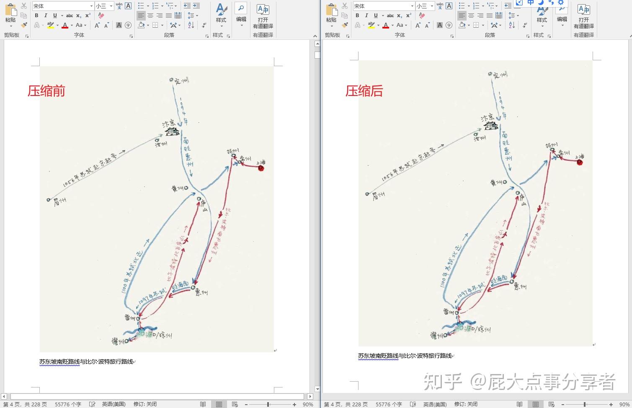Switch to Read Mode view in left status bar

[203, 404]
